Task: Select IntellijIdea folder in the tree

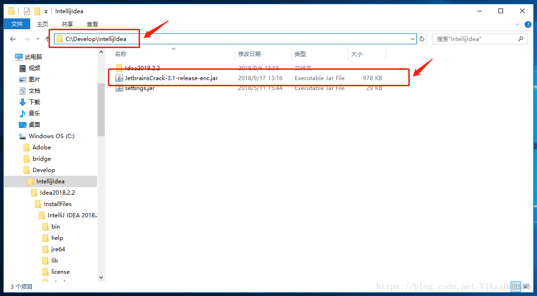Action: (x=50, y=181)
